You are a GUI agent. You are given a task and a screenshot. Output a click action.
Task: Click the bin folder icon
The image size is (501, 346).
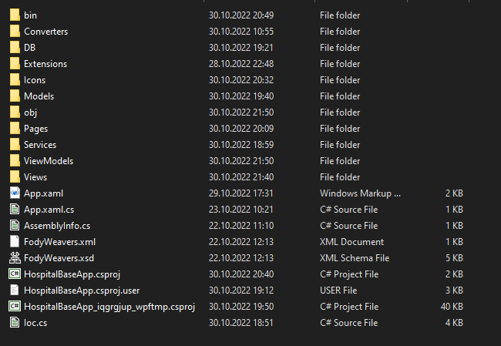click(14, 15)
